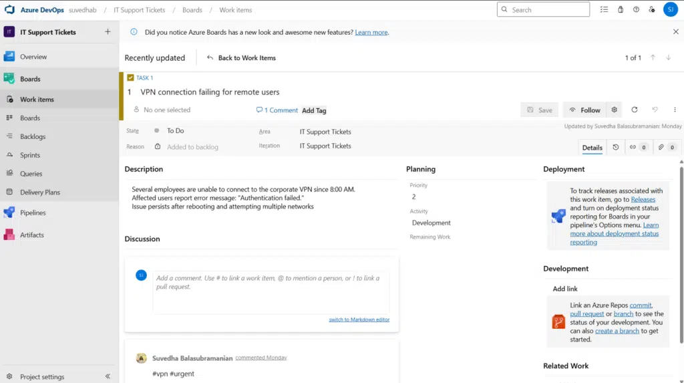Select the Details tab
This screenshot has width=684, height=383.
592,148
